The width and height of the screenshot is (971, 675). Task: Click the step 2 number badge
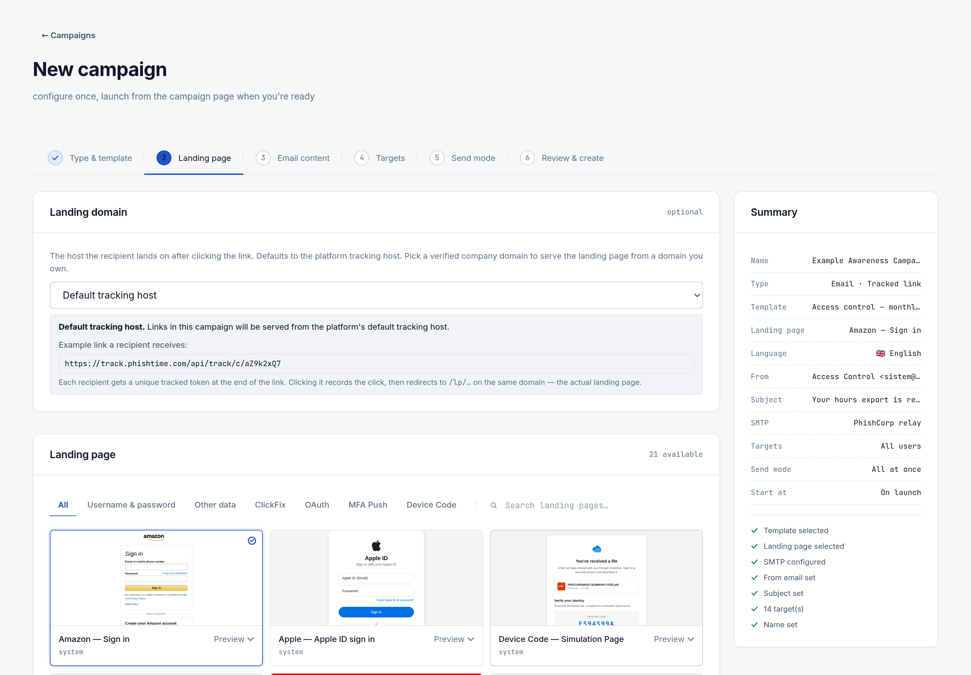pos(164,158)
